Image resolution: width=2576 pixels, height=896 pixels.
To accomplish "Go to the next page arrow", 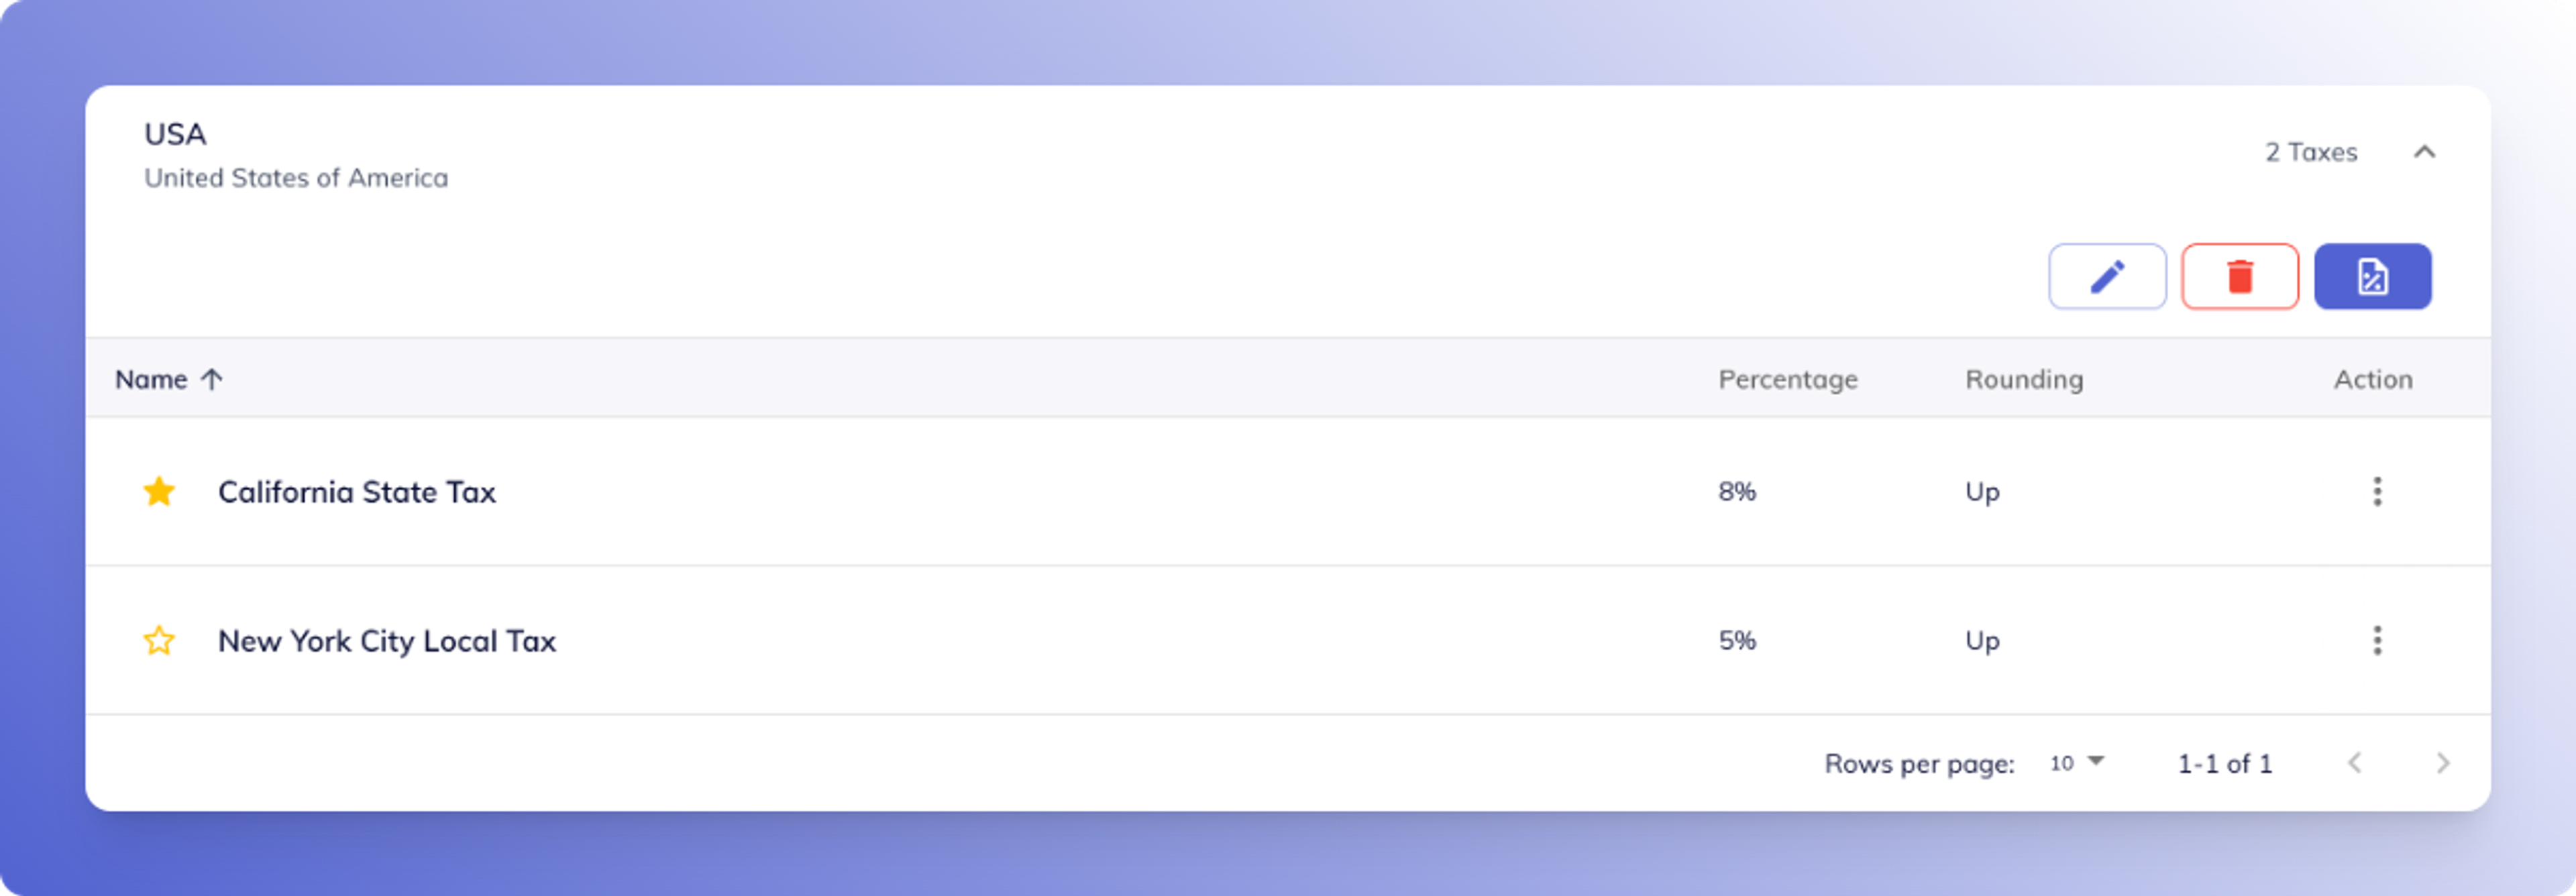I will 2443,763.
